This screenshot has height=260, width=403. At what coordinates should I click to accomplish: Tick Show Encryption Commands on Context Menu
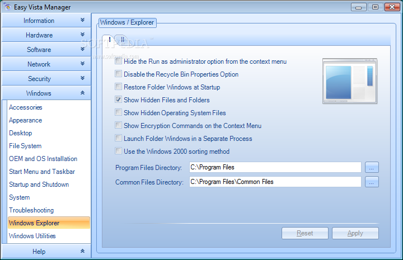pos(118,125)
